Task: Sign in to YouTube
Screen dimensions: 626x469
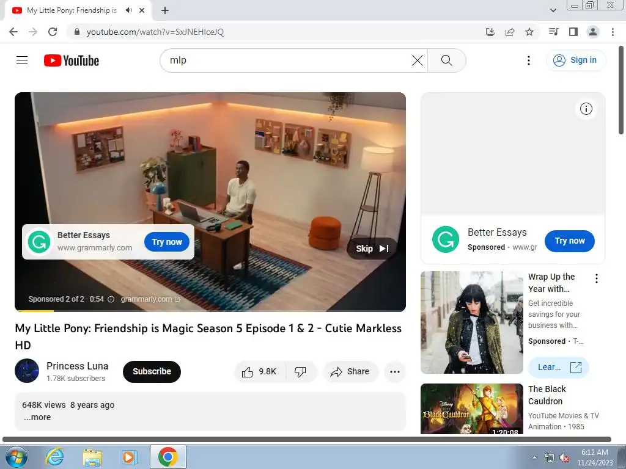Action: point(575,60)
